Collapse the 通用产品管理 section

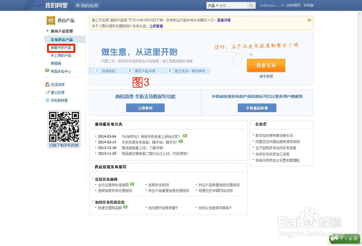coord(47,31)
